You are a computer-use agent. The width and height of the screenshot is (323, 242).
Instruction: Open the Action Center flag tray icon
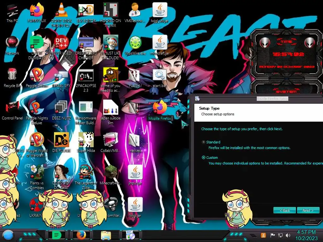(273, 235)
